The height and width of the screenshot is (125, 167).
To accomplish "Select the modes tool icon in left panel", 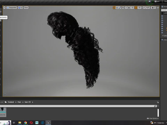I will [1, 12].
